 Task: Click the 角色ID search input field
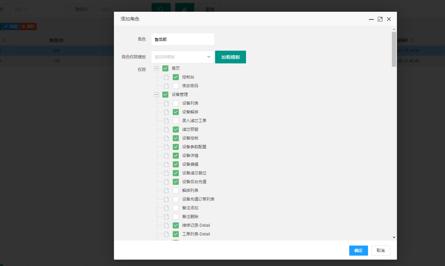click(x=123, y=9)
